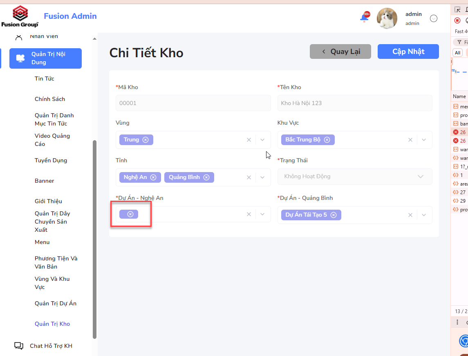Viewport: 468px width, 356px height.
Task: Clear all selections in Tỉnh field
Action: tap(249, 177)
